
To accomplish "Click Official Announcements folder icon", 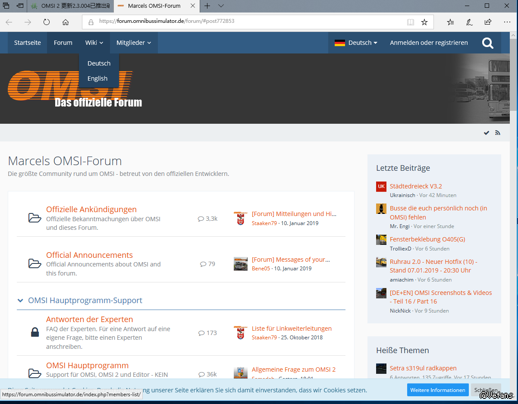I will coord(35,263).
